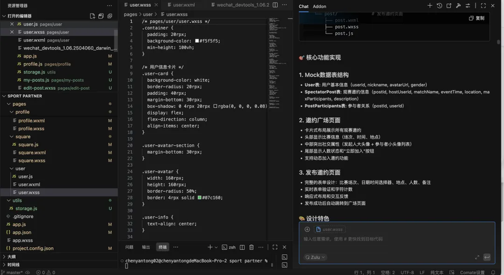
Task: Close the user.wxss editor tab
Action: click(x=156, y=5)
